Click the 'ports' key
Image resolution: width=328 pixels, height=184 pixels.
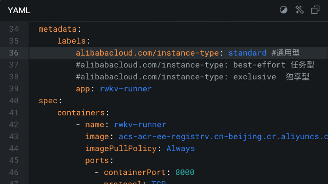pos(97,161)
